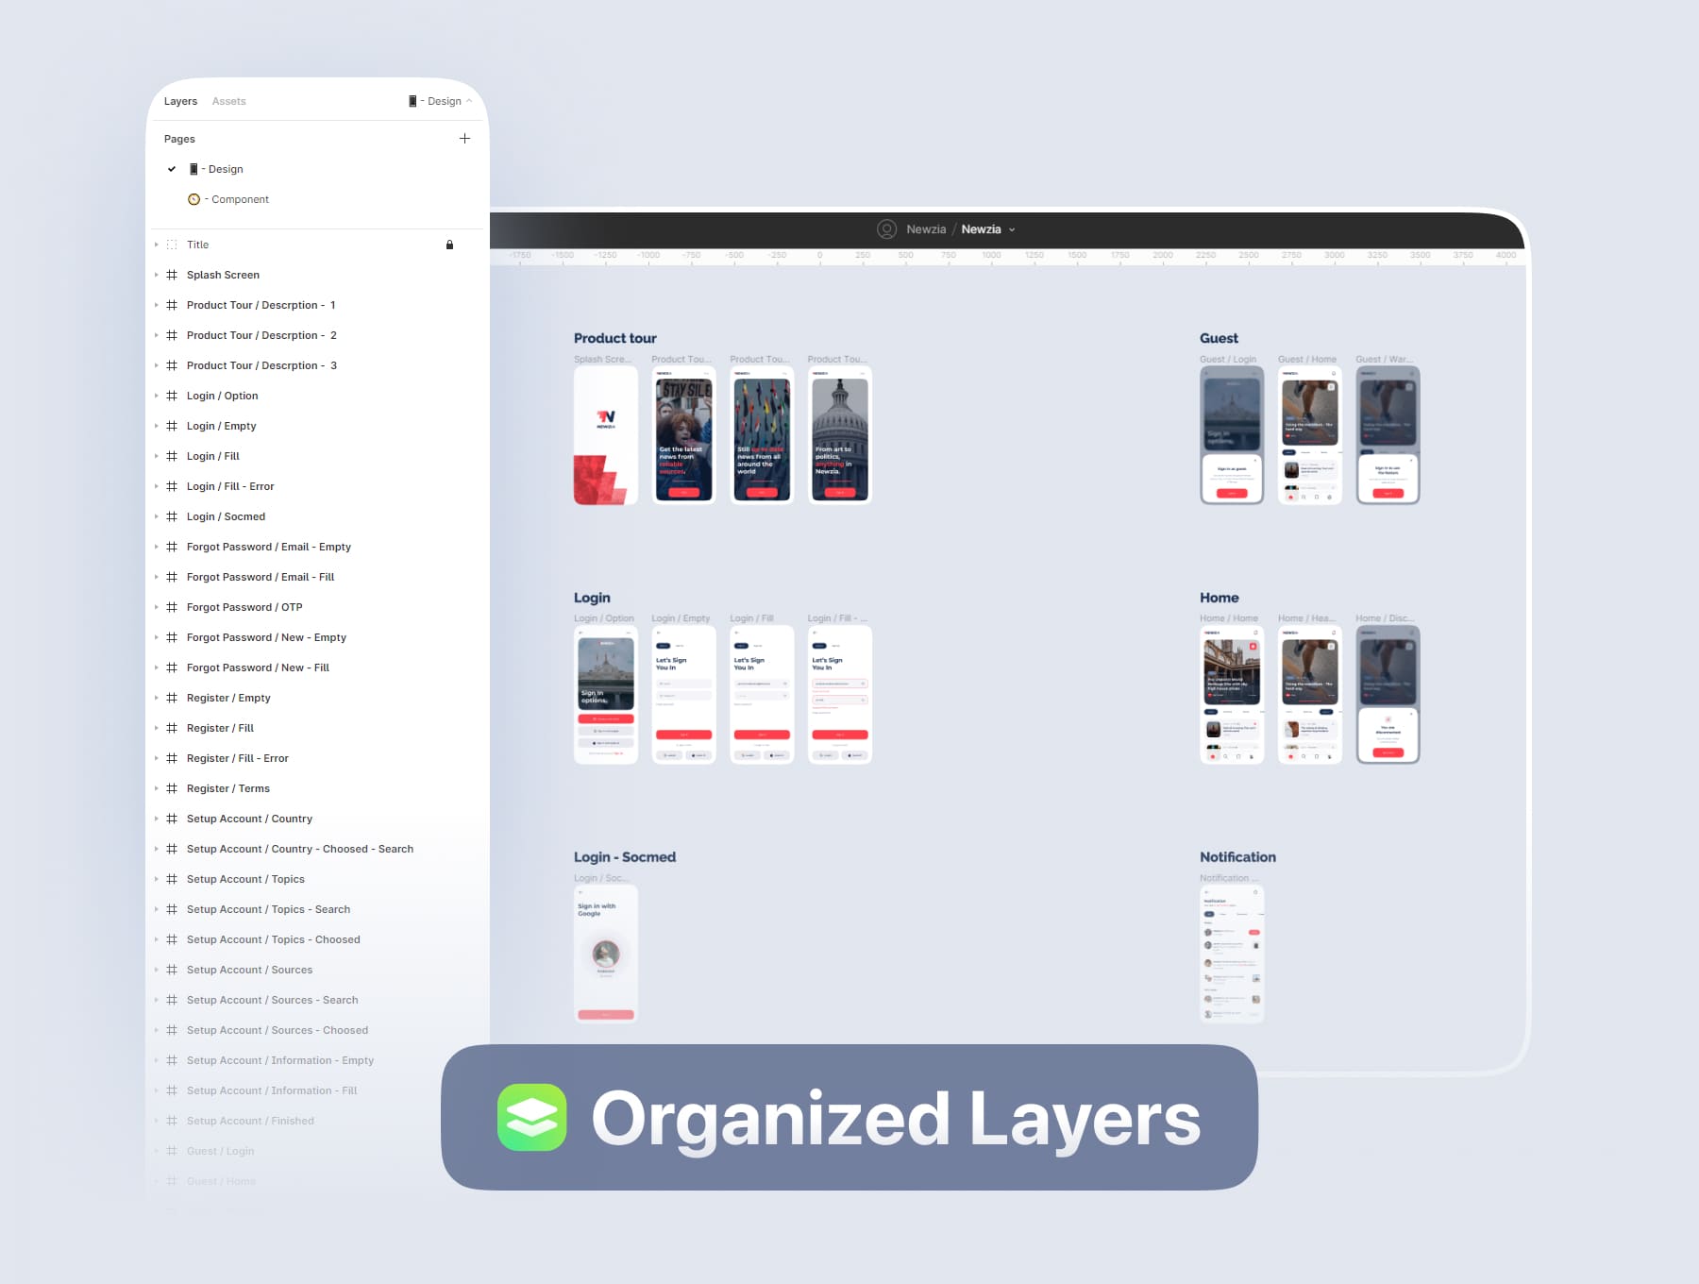This screenshot has height=1284, width=1699.
Task: Click the green Organized Layers stack icon
Action: (532, 1117)
